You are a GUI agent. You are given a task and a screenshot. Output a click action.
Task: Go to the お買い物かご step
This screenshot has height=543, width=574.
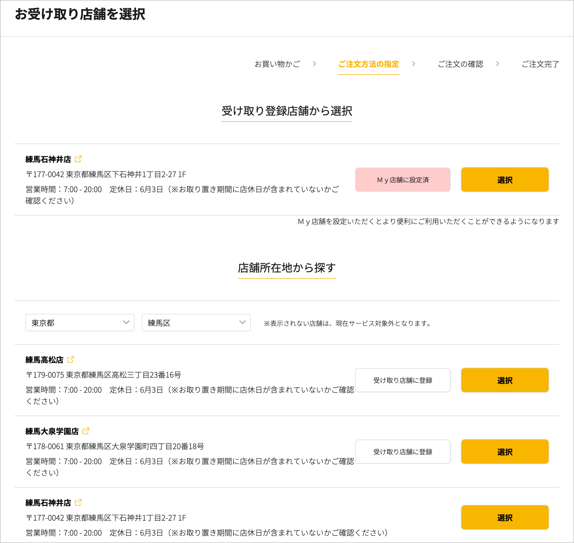[x=277, y=64]
